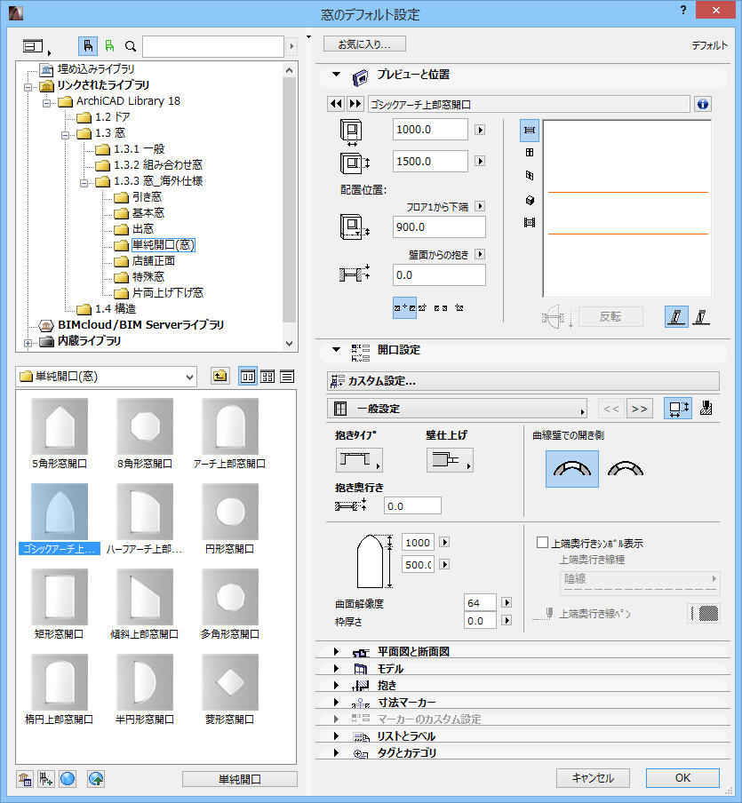Image resolution: width=742 pixels, height=803 pixels.
Task: Click the お気に入り... button
Action: point(364,44)
